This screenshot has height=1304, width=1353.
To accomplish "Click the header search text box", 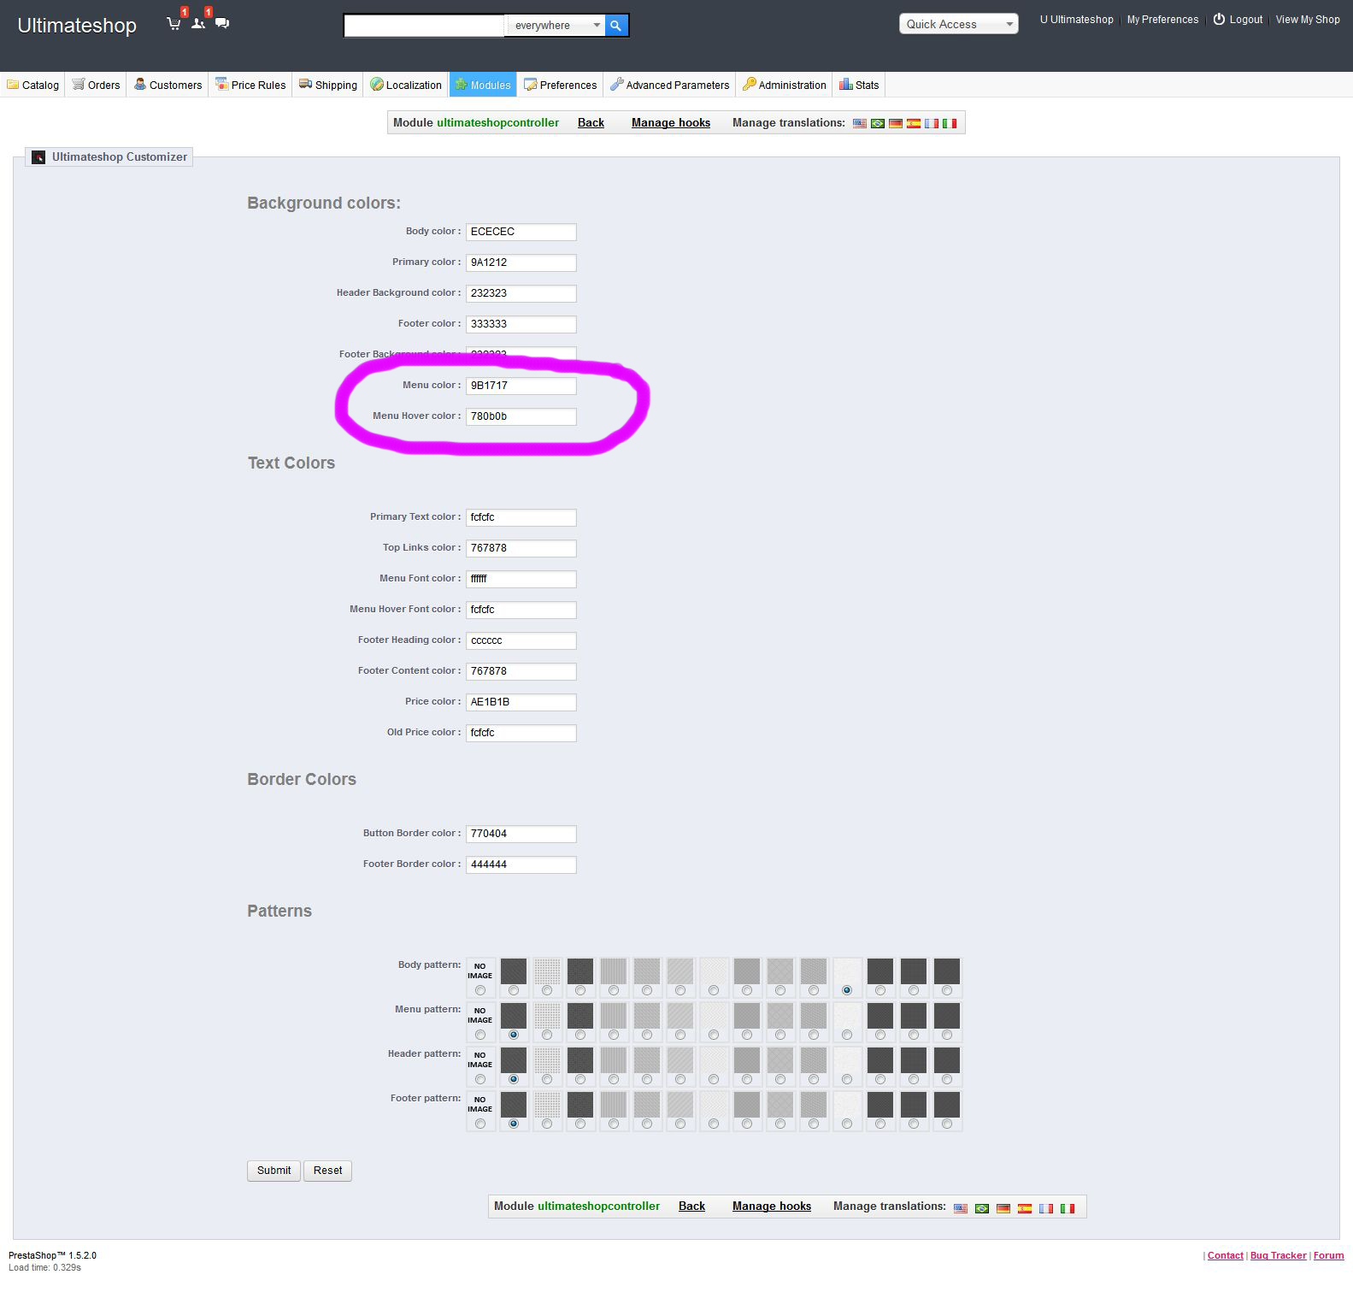I will tap(425, 26).
